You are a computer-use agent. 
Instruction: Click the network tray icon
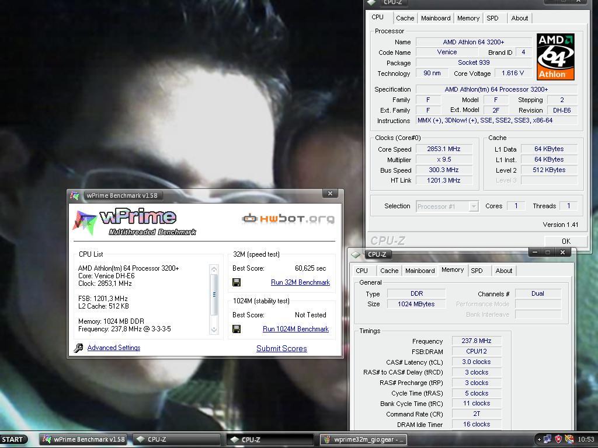click(x=547, y=439)
